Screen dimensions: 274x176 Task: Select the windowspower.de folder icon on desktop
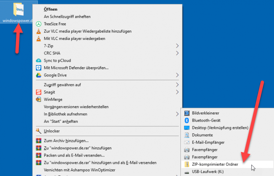point(18,10)
